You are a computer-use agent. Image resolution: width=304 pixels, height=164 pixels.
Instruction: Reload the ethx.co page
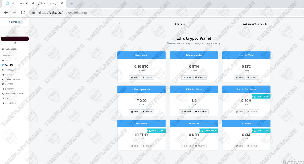click(23, 12)
